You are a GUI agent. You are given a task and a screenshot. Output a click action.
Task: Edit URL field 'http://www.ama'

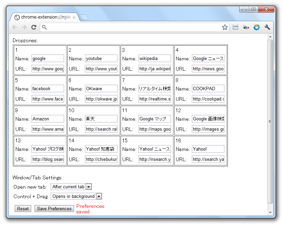48,129
